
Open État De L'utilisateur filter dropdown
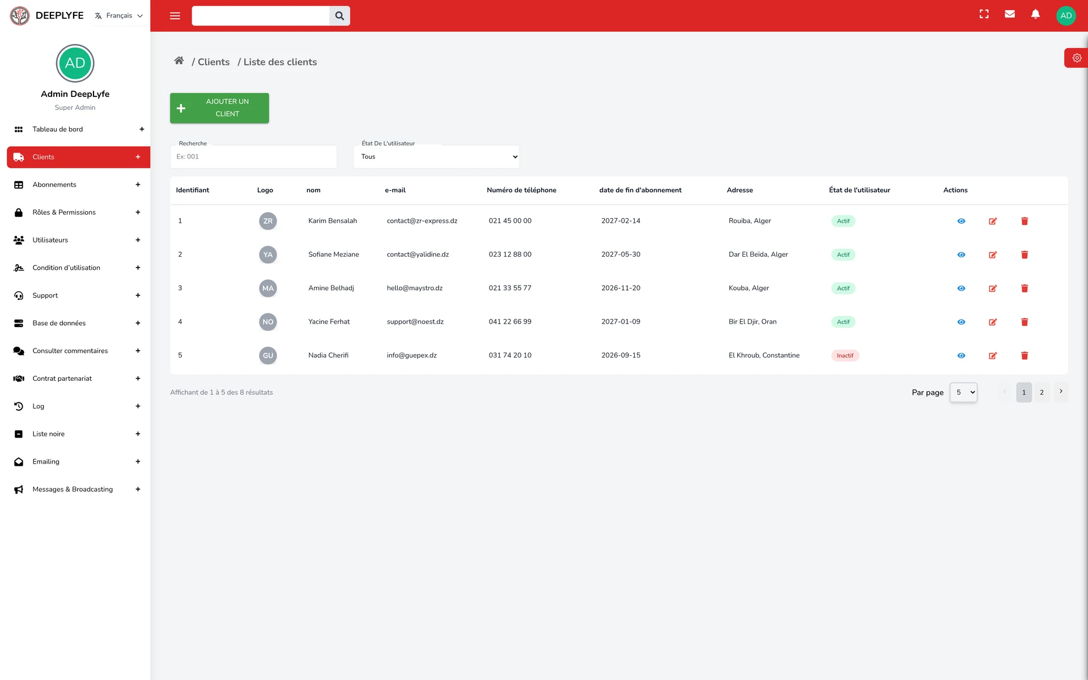click(x=436, y=157)
